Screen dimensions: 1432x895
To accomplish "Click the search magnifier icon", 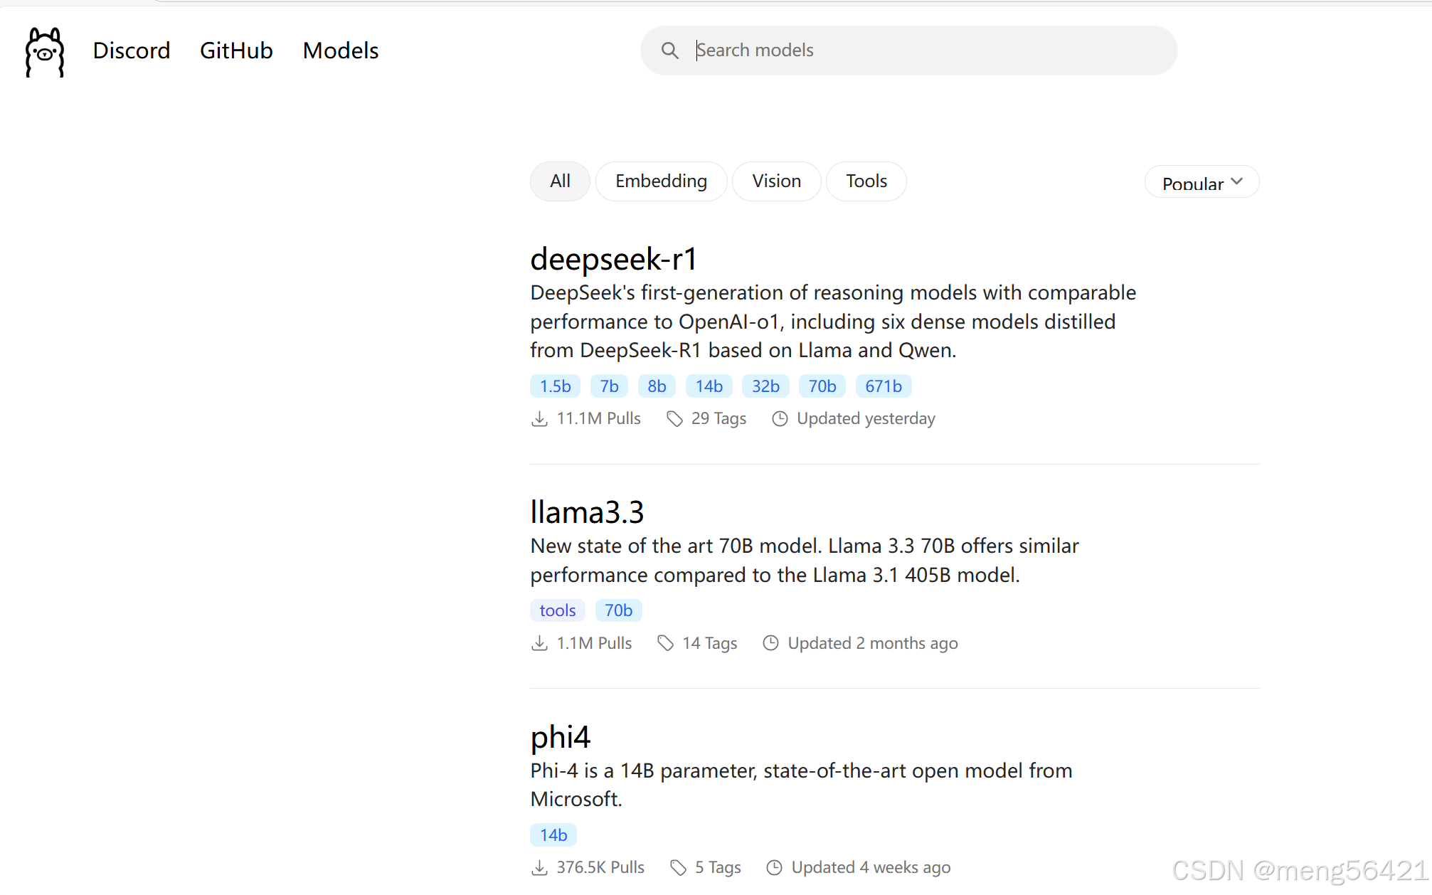I will [669, 51].
